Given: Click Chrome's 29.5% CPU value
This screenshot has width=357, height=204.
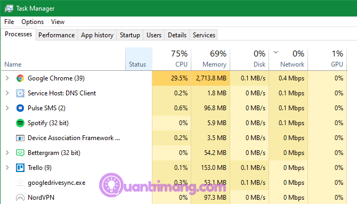Looking at the screenshot, I should tap(179, 78).
